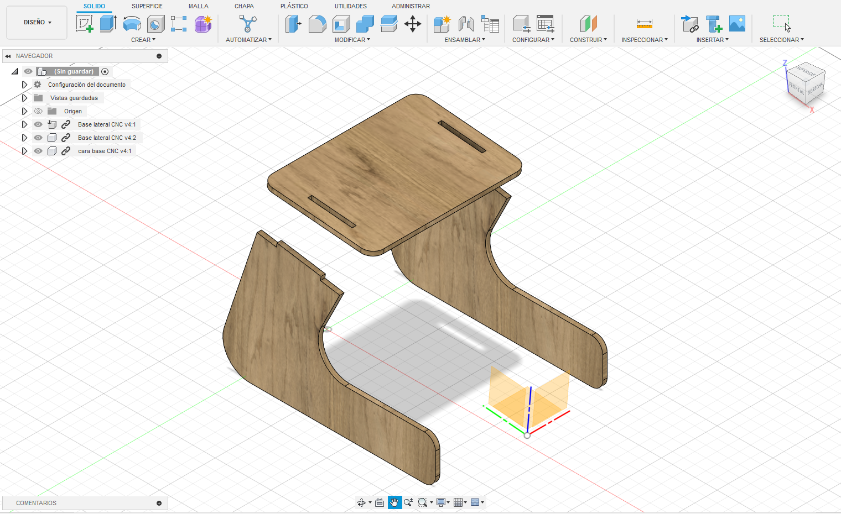Select the Rectangular Pattern tool

coord(179,24)
